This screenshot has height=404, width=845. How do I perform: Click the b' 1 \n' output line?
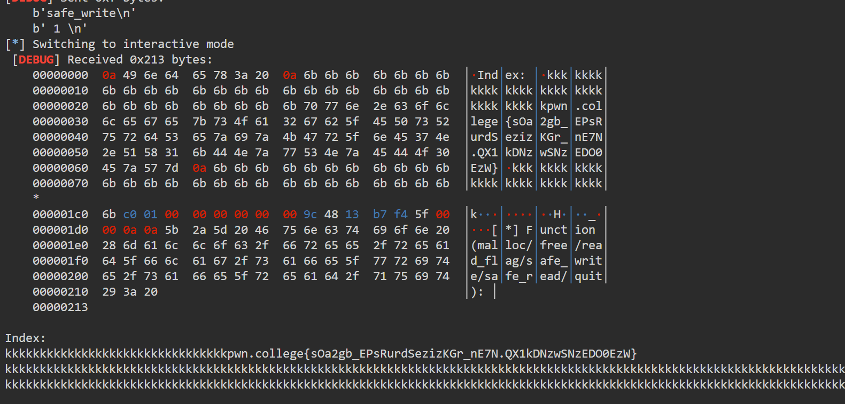click(x=60, y=28)
